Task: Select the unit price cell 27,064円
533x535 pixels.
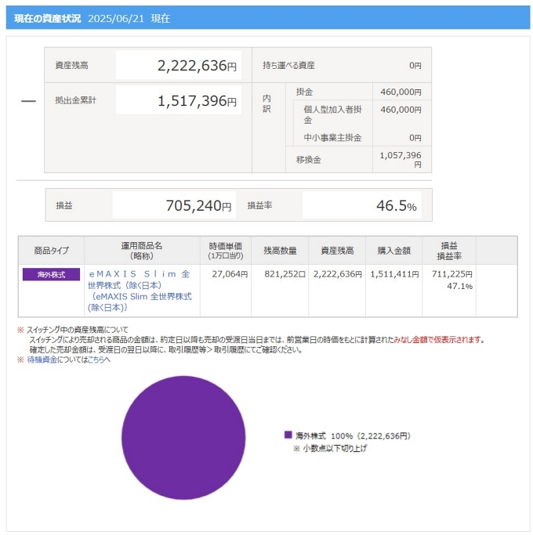Action: [x=230, y=274]
